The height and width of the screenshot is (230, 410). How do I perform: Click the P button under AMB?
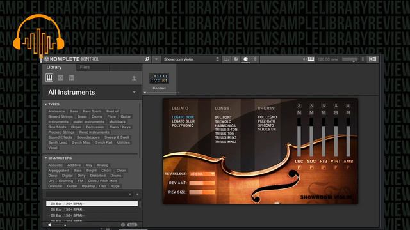tap(348, 167)
